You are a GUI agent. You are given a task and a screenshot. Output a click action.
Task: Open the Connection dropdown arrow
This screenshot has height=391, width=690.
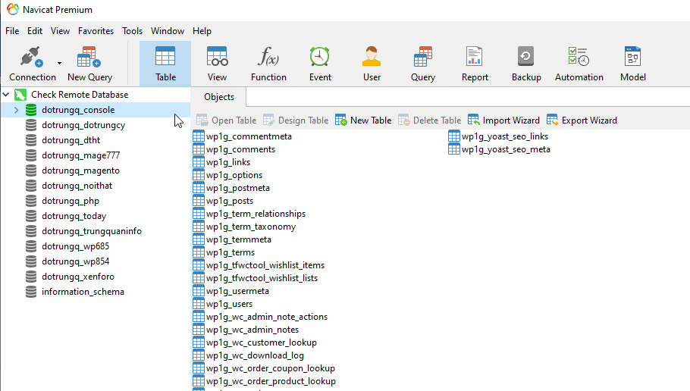tap(59, 62)
